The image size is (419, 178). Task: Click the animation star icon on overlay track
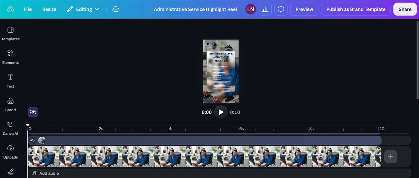[x=33, y=140]
